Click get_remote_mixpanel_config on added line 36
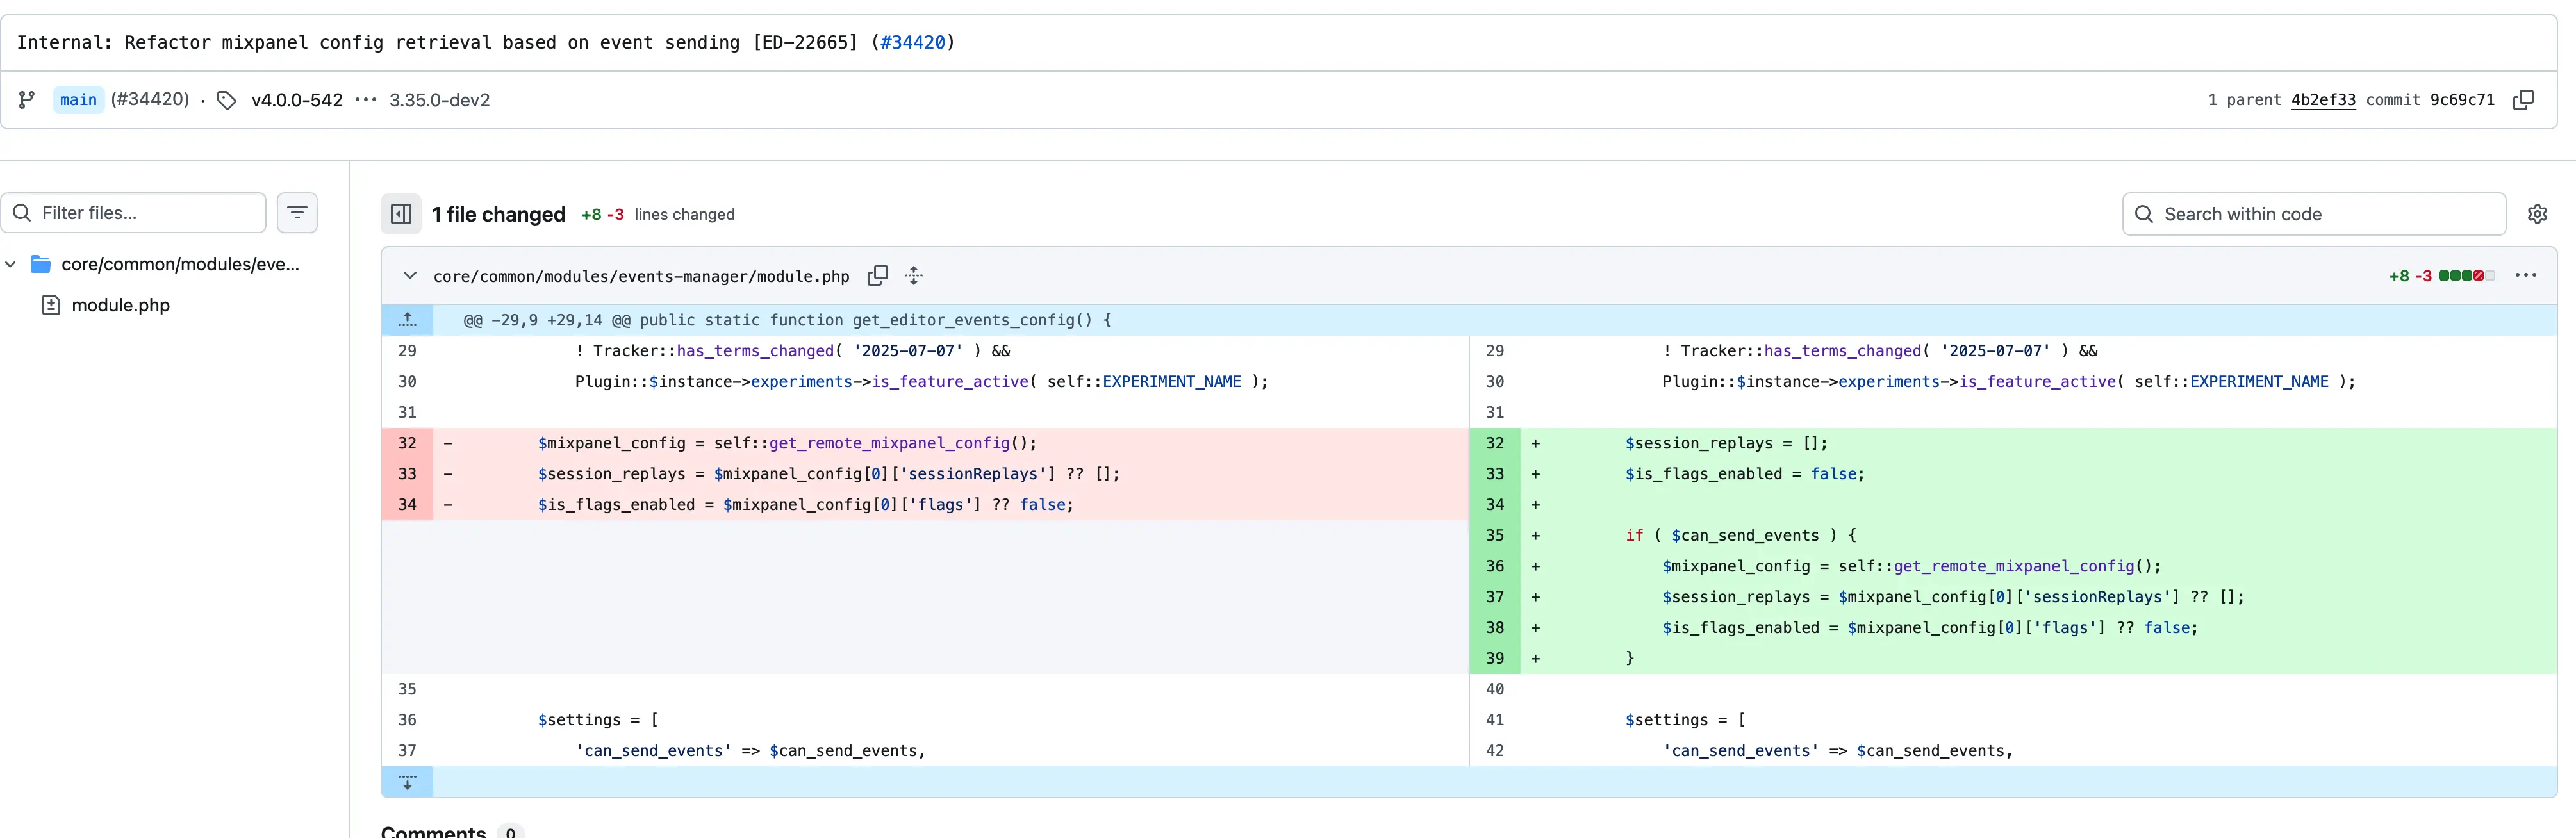This screenshot has width=2576, height=838. 2014,566
